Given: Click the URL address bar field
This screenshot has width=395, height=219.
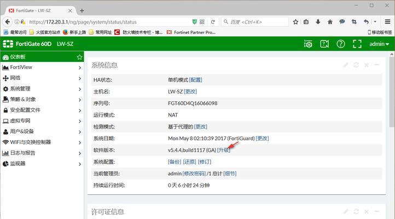Looking at the screenshot, I should tap(108, 22).
